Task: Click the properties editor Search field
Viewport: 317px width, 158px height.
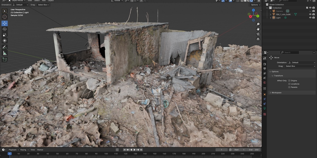Action: [290, 52]
